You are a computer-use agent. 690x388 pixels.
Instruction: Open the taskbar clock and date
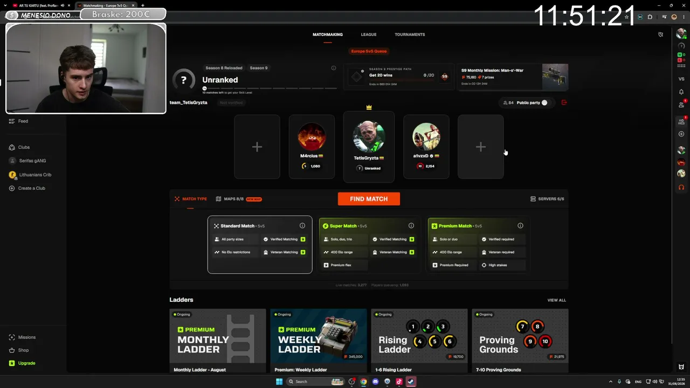tap(677, 382)
